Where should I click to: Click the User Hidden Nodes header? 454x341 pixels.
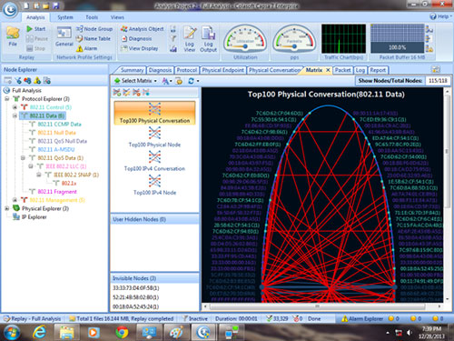154,219
